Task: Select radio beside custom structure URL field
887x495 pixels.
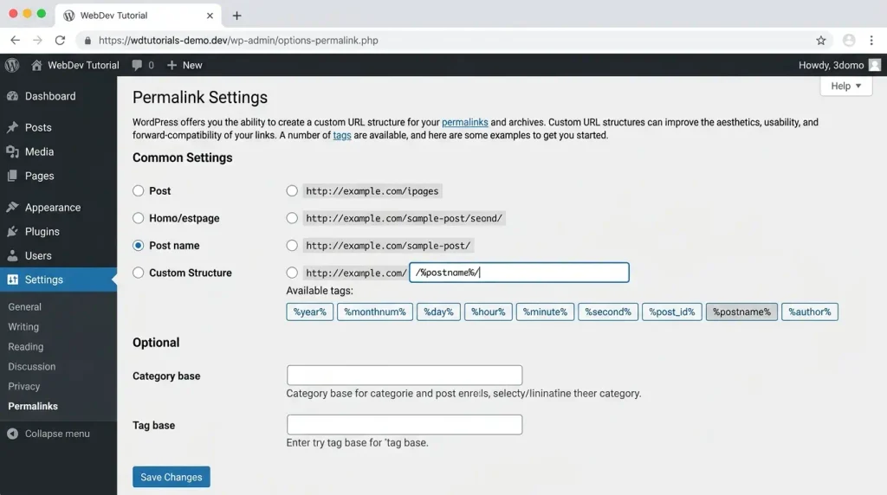Action: coord(292,273)
